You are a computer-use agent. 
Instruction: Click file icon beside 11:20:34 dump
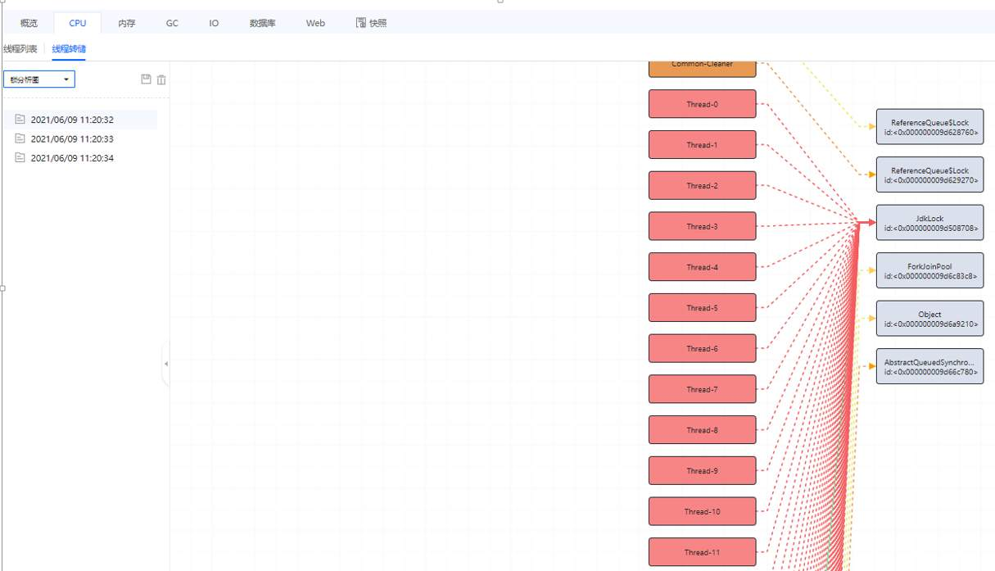point(20,158)
